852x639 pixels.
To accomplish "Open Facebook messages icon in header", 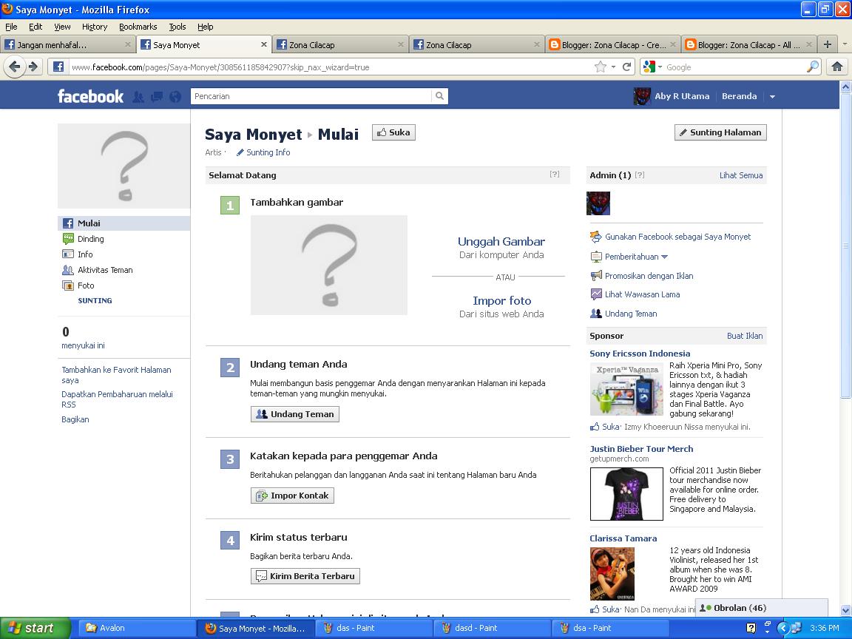I will tap(157, 97).
